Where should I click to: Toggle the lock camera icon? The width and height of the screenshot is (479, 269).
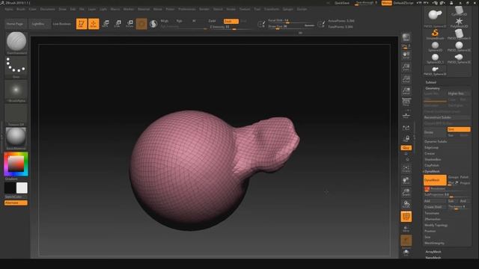(x=406, y=139)
